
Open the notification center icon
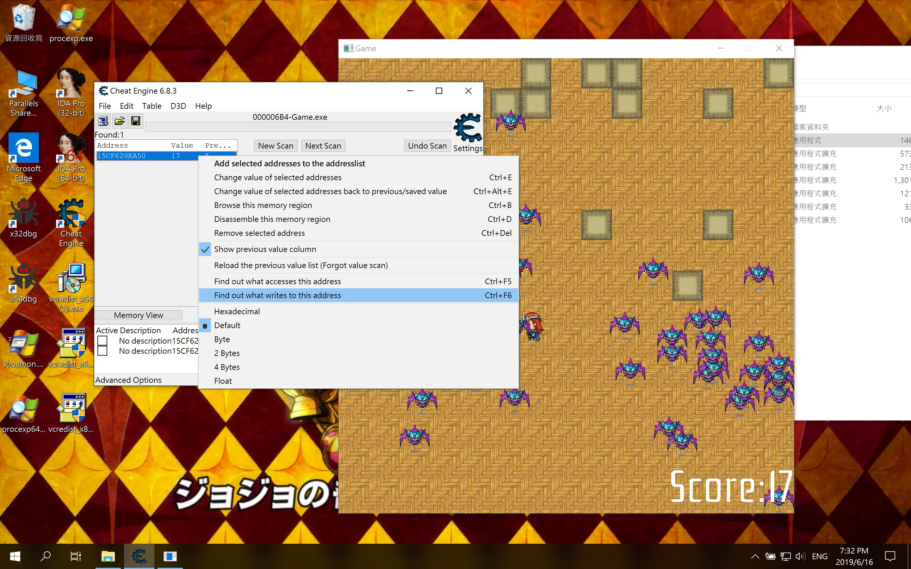coord(890,556)
